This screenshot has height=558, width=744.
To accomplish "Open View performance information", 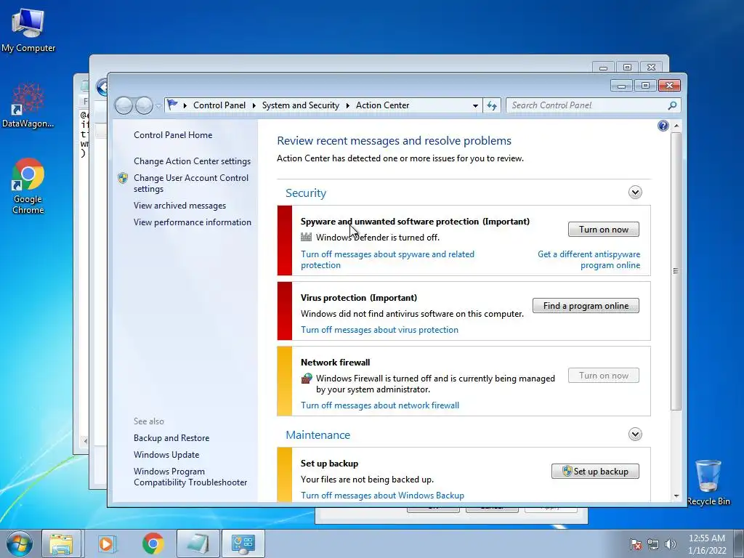I will (x=193, y=222).
